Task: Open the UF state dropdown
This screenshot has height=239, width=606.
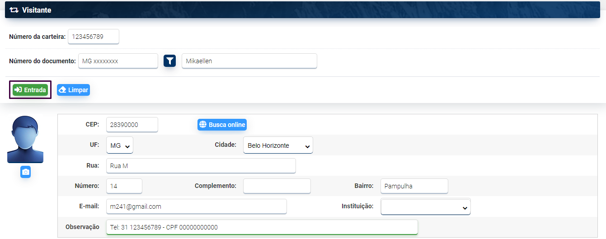Action: point(120,145)
